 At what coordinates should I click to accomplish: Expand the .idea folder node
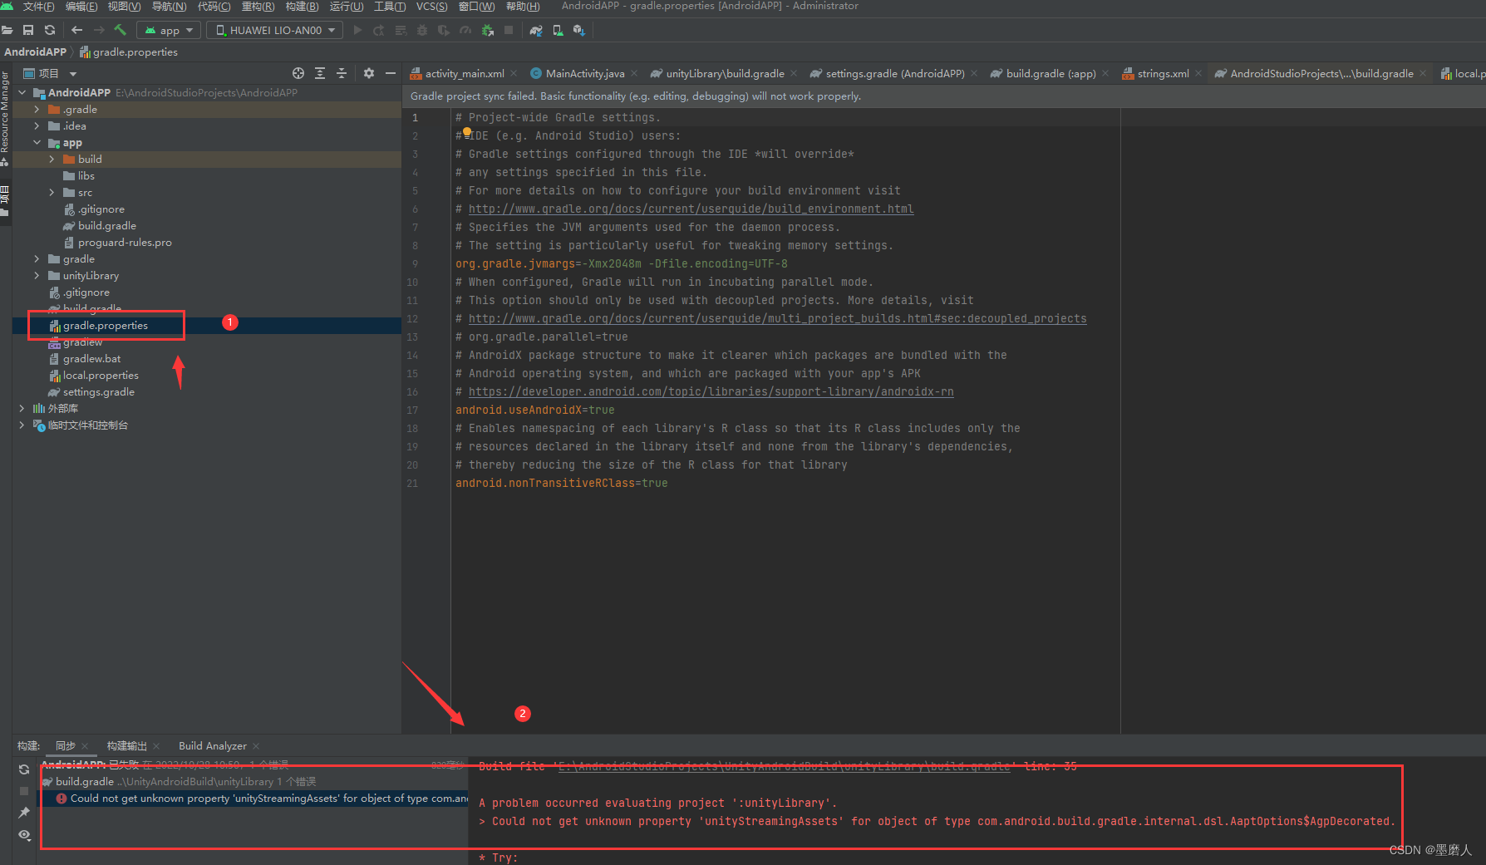click(37, 125)
